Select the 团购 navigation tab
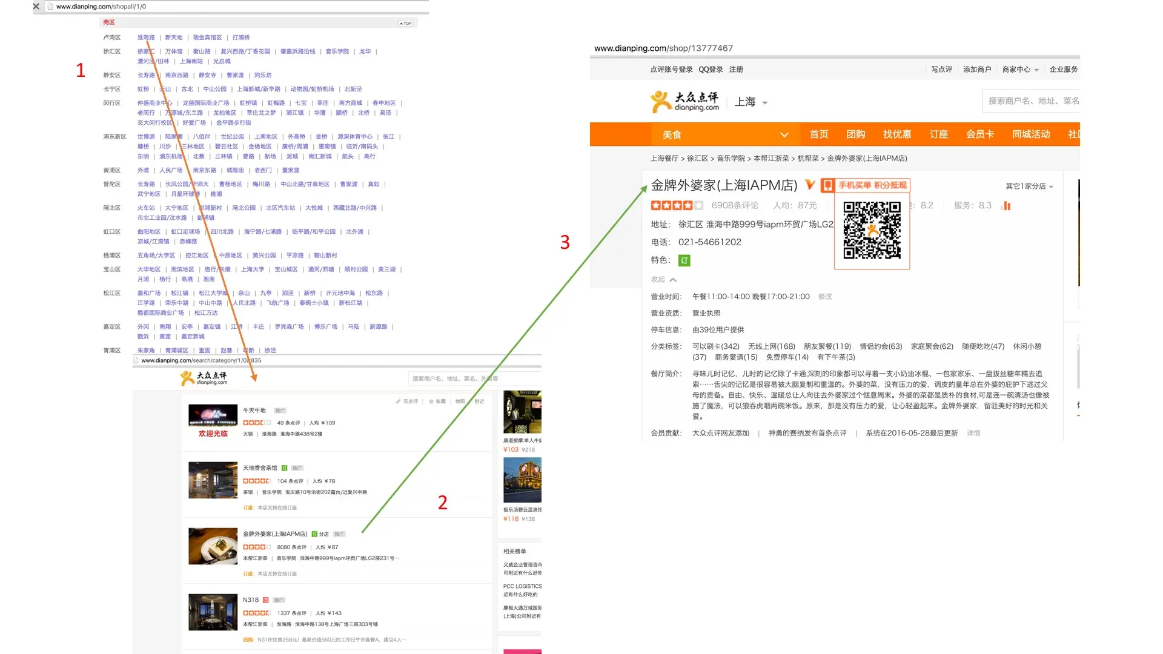Viewport: 1163px width, 654px height. tap(855, 134)
